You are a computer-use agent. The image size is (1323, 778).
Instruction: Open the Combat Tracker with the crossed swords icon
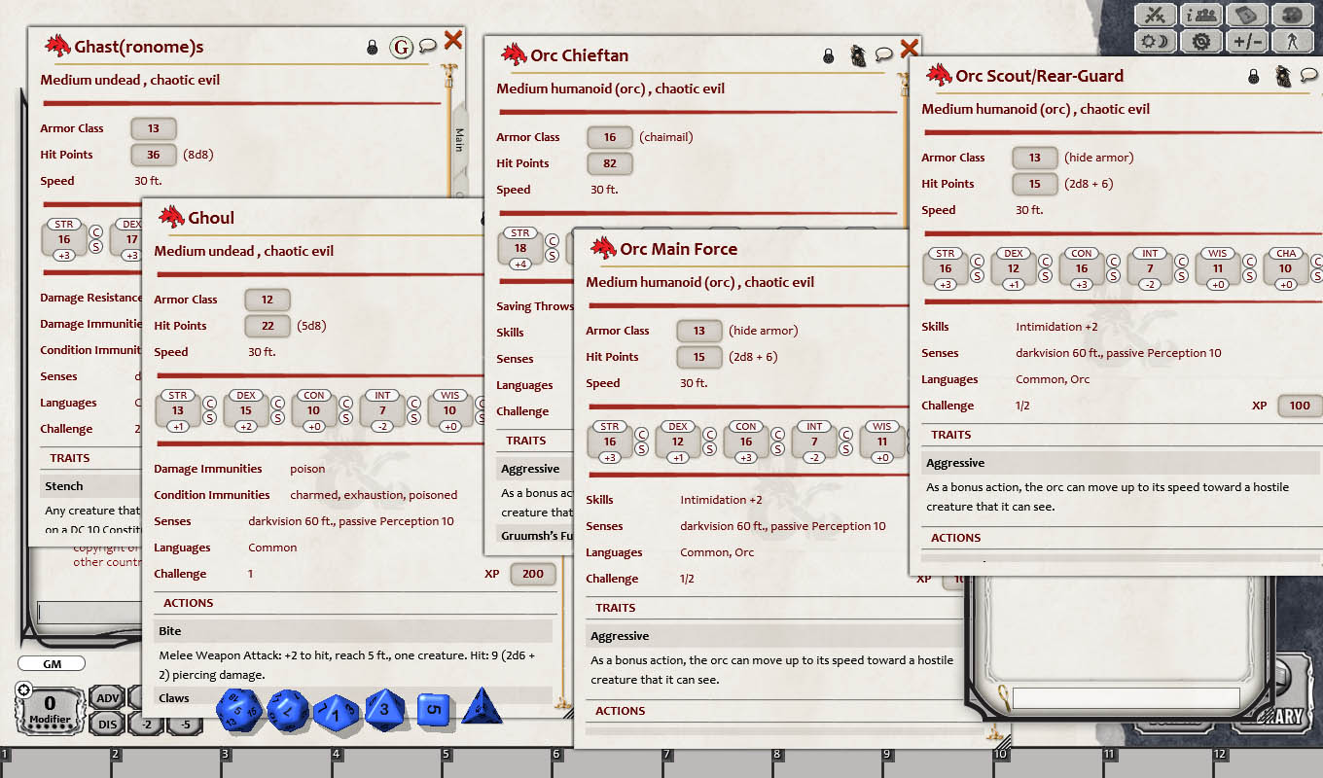tap(1155, 15)
